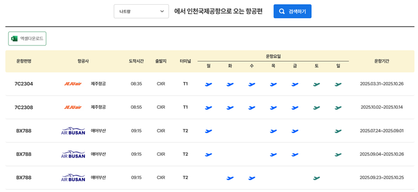Click Thursday plane icon in 7C2304 row

273,84
